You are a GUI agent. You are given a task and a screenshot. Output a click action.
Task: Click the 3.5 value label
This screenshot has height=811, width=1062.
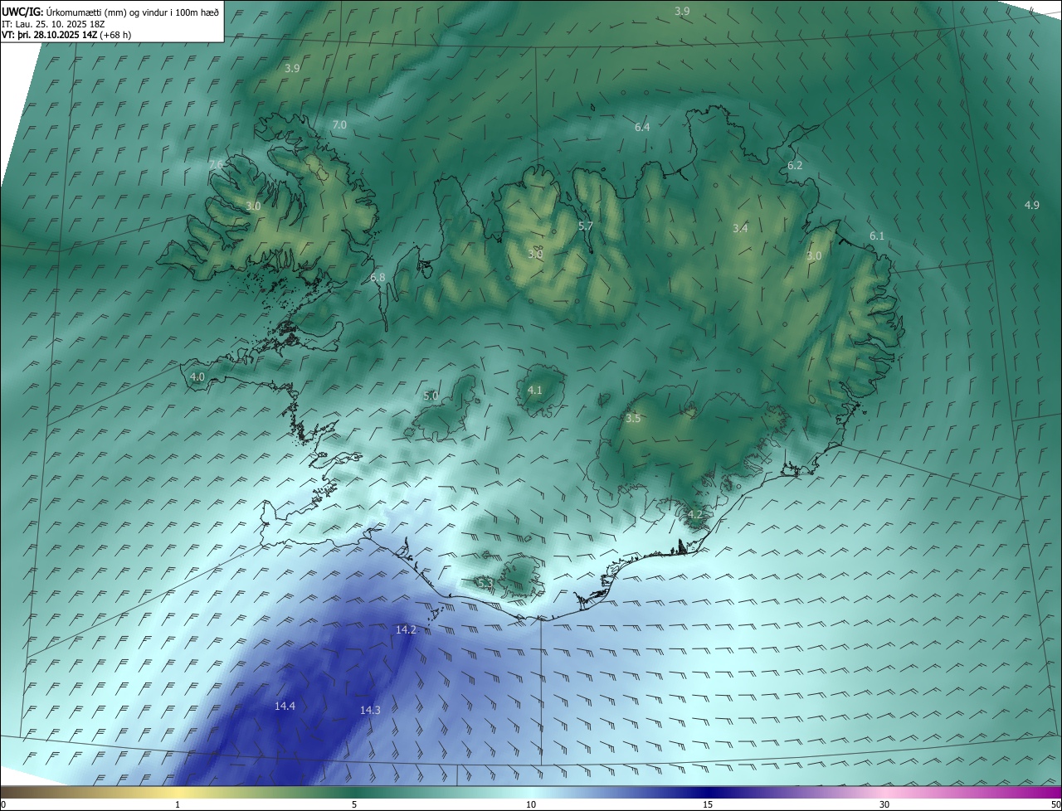[633, 419]
